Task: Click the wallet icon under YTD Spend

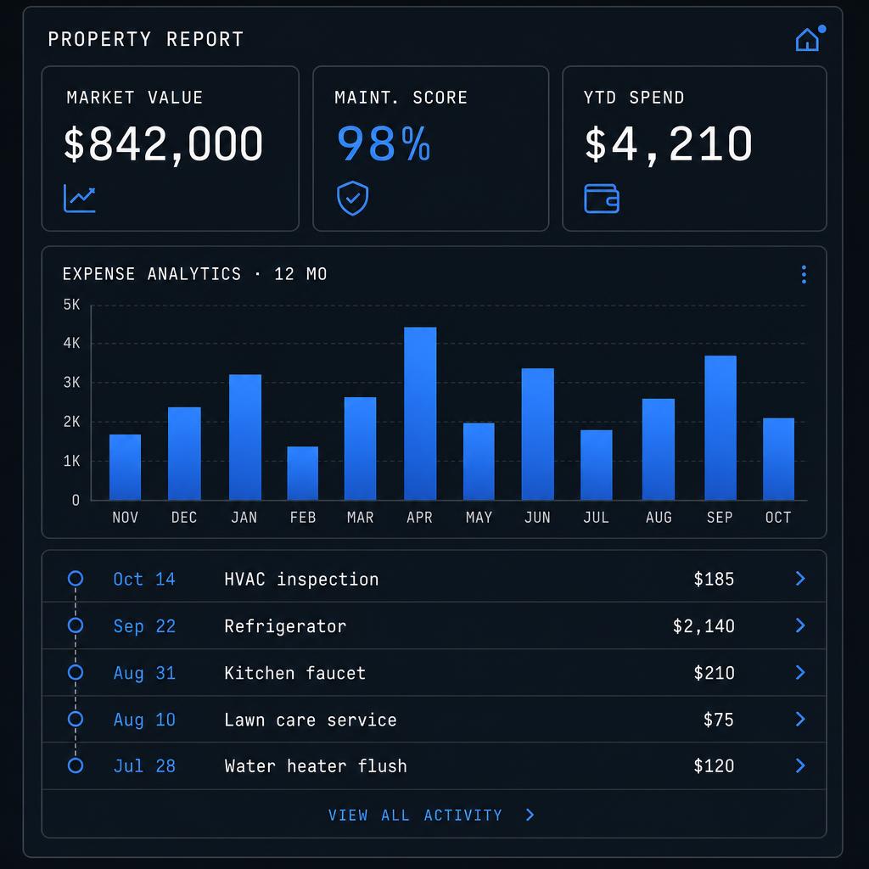Action: tap(602, 199)
